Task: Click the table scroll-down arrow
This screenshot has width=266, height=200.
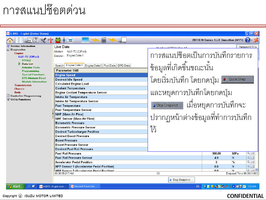Action: [256, 169]
